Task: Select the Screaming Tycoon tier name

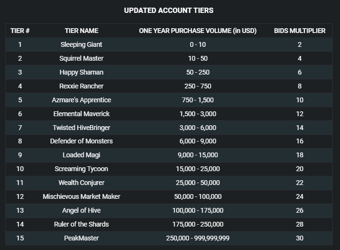Action: pos(81,169)
